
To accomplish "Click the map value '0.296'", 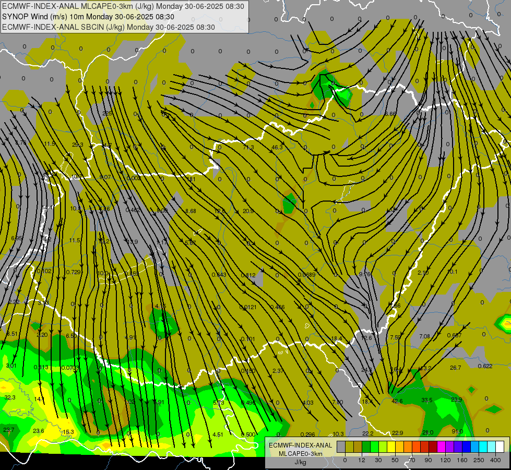I will [x=307, y=434].
